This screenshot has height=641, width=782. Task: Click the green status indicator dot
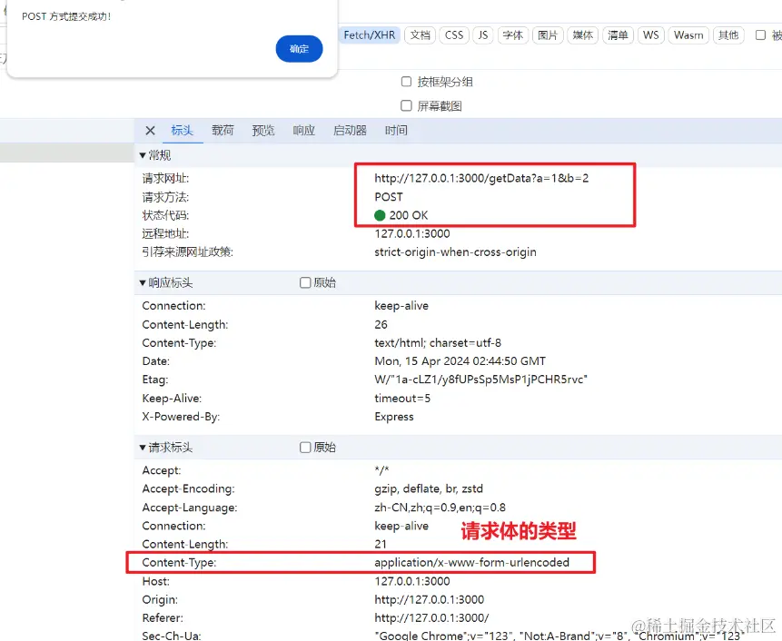pos(380,215)
